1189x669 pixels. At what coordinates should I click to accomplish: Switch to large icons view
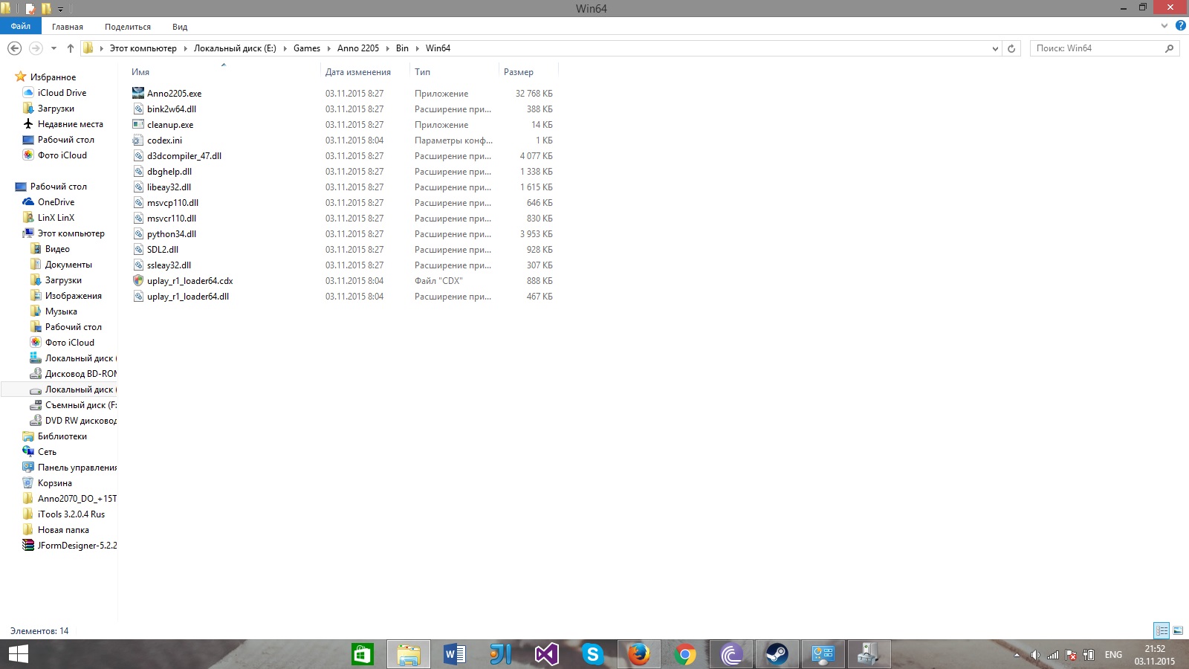(1178, 630)
